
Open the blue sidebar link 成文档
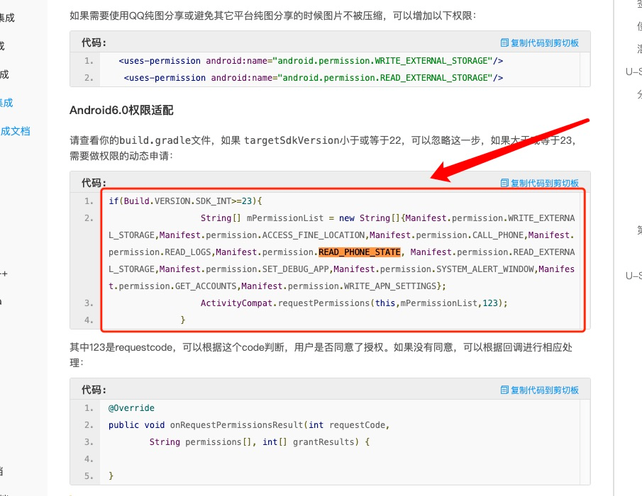coord(15,131)
